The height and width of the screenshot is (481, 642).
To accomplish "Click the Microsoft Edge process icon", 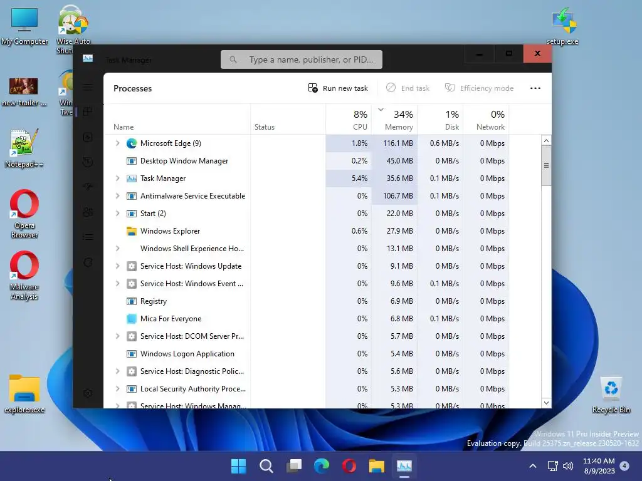I will pyautogui.click(x=132, y=143).
